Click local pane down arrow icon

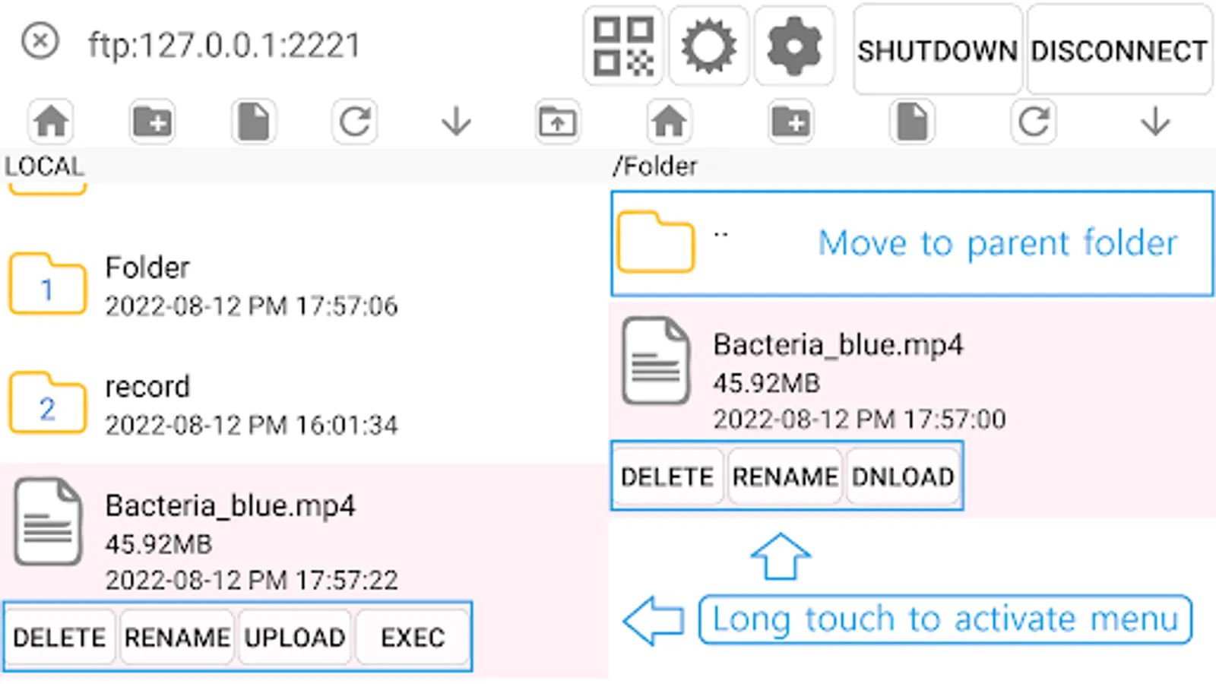coord(456,122)
